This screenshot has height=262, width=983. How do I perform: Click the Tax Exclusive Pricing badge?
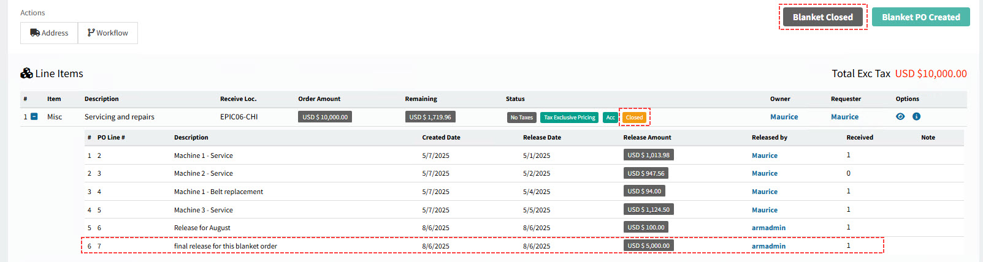tap(569, 118)
